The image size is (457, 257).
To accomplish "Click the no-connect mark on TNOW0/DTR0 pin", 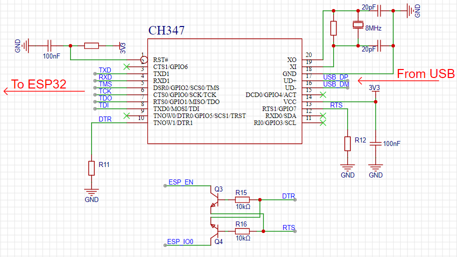I will (x=126, y=115).
